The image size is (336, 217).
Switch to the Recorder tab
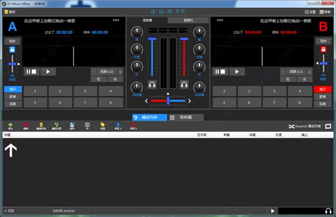pyautogui.click(x=188, y=20)
